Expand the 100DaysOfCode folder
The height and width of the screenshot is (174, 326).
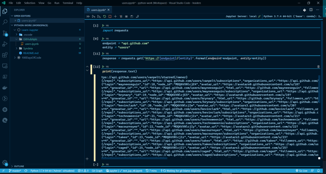click(15, 58)
